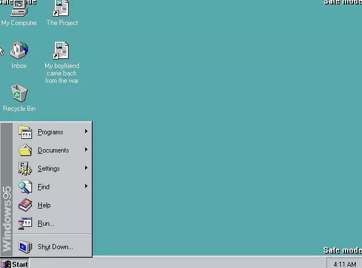
Task: Select the Run... menu entry
Action: (x=46, y=223)
